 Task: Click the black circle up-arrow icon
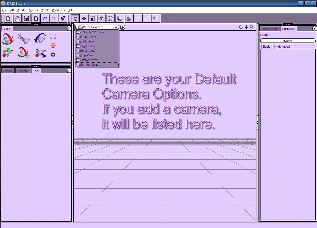53,55
